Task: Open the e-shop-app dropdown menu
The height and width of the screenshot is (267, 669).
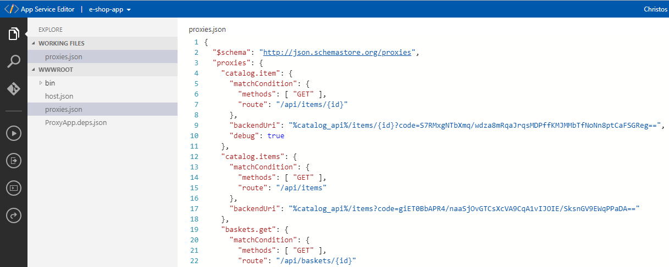Action: [x=109, y=10]
